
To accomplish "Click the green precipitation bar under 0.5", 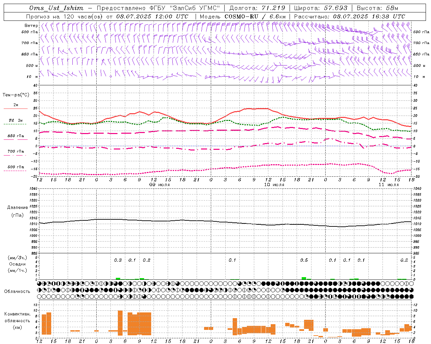I will coord(304,278).
